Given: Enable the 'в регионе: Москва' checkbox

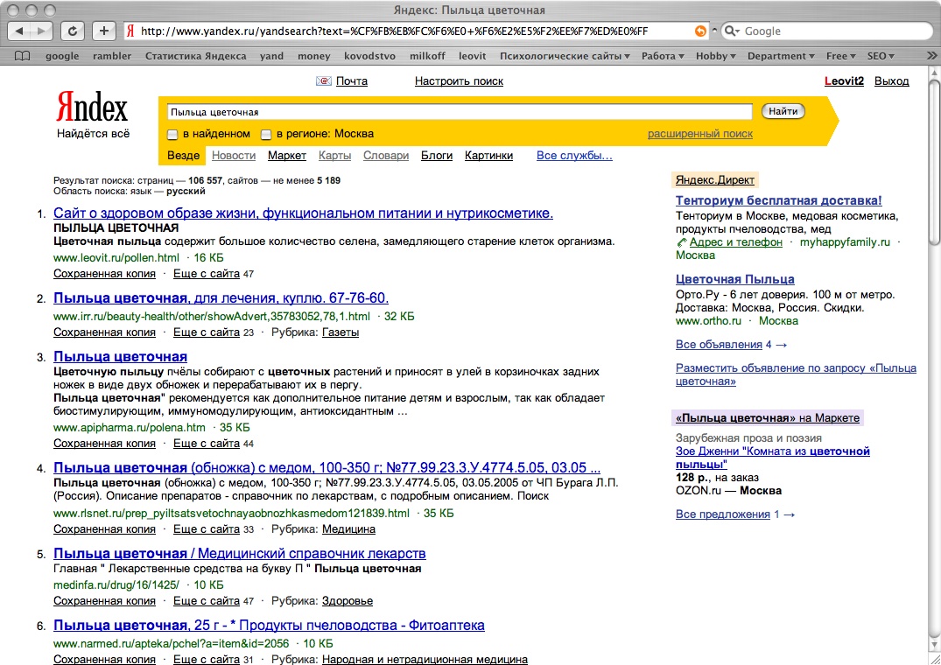Looking at the screenshot, I should coord(266,135).
